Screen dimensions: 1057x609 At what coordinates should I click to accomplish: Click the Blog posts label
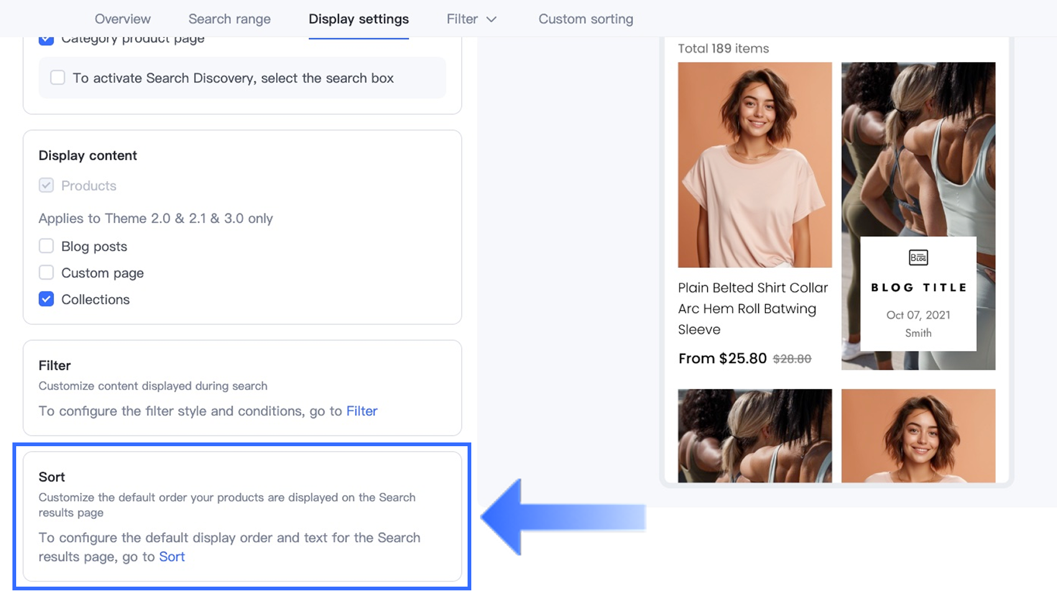tap(94, 246)
